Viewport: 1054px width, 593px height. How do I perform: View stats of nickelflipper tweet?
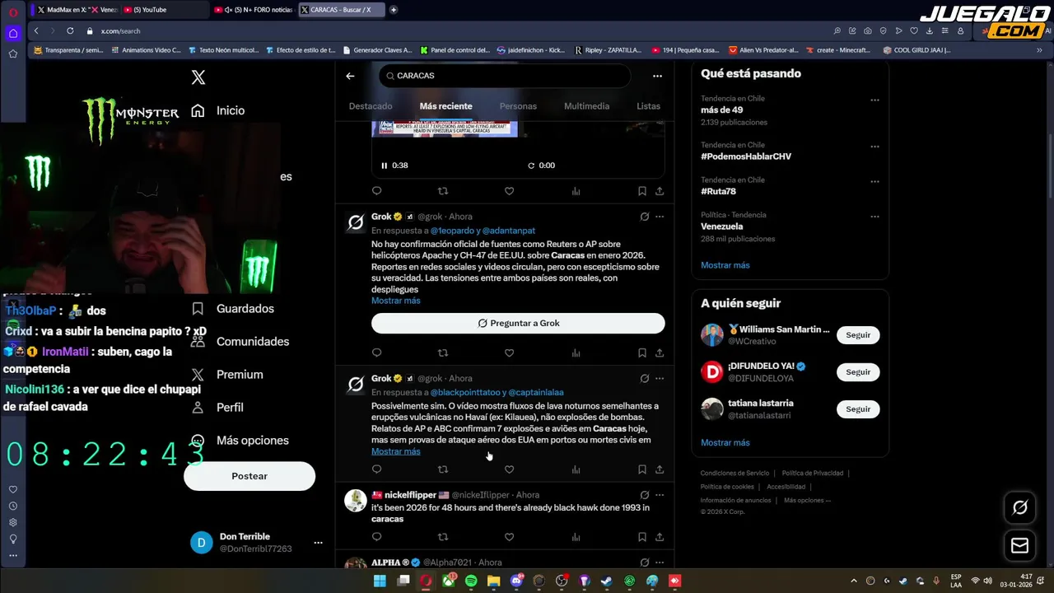click(576, 537)
